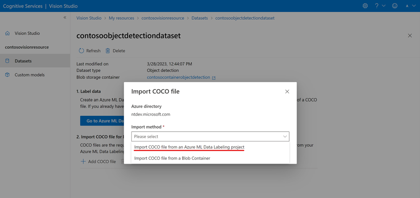Click the Import COCO file dialog title
This screenshot has width=420, height=198.
pos(156,91)
